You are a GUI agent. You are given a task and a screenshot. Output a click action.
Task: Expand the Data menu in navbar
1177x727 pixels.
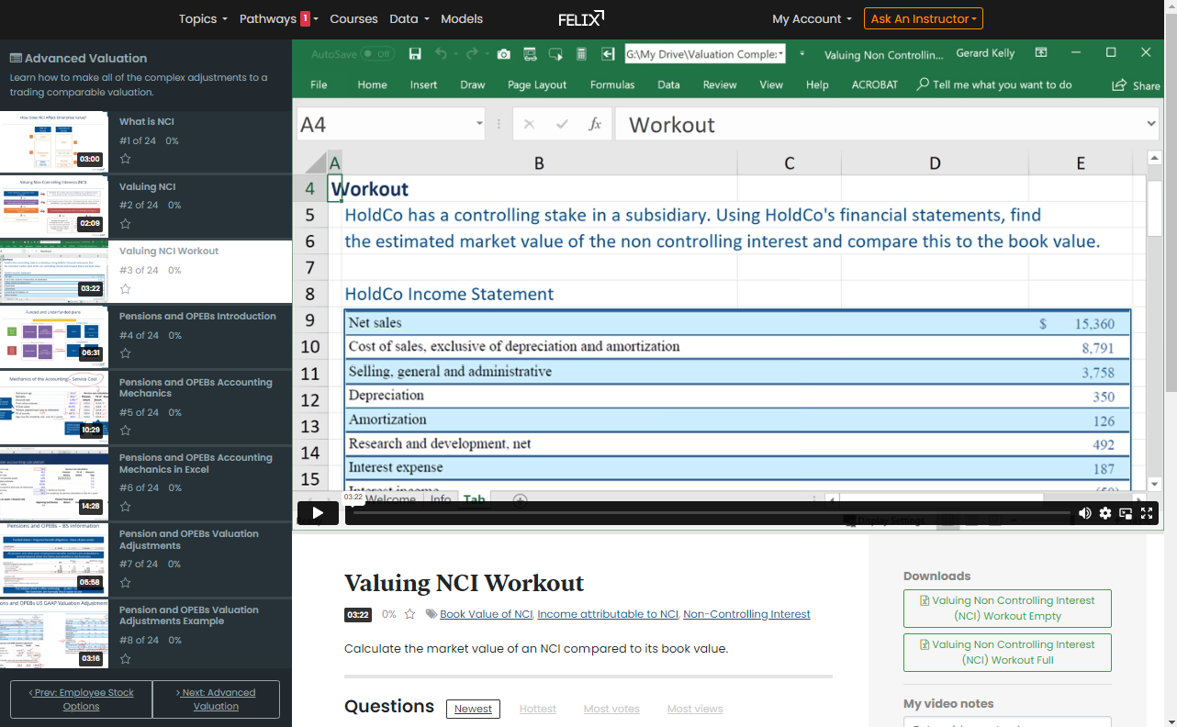[409, 18]
